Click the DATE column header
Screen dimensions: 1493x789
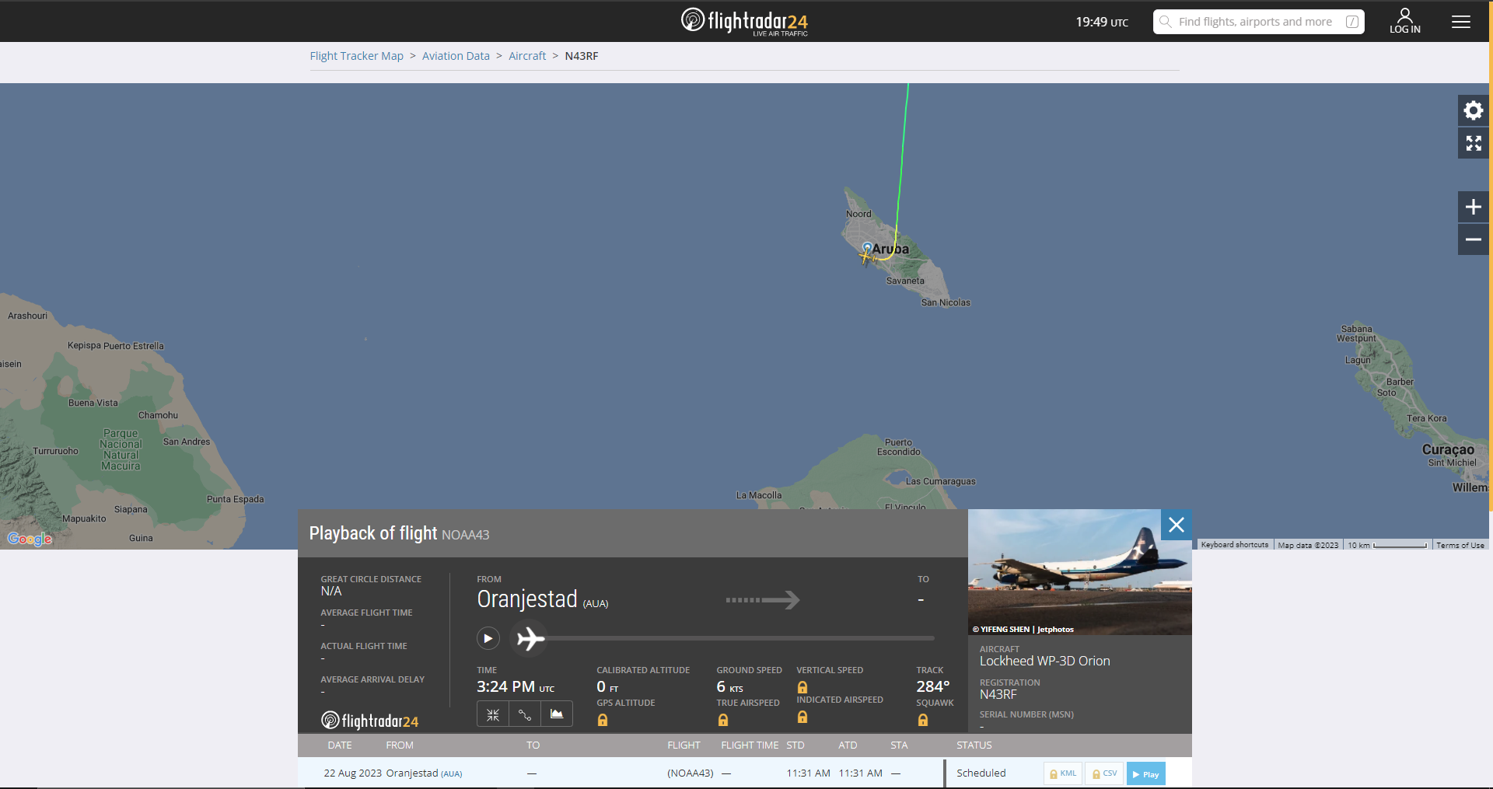click(x=339, y=745)
